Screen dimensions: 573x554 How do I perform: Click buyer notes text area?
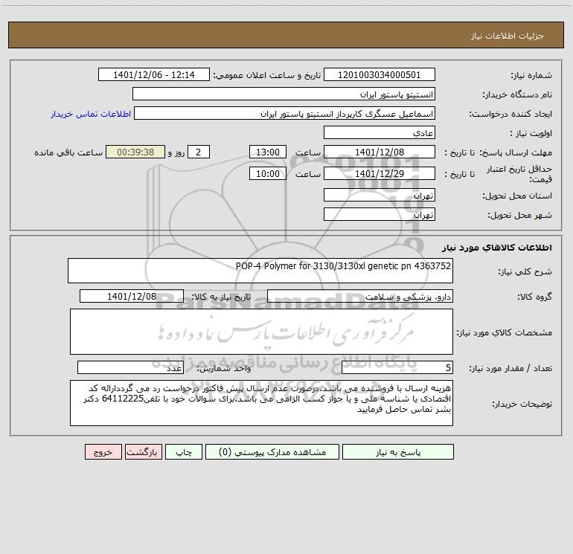click(261, 403)
